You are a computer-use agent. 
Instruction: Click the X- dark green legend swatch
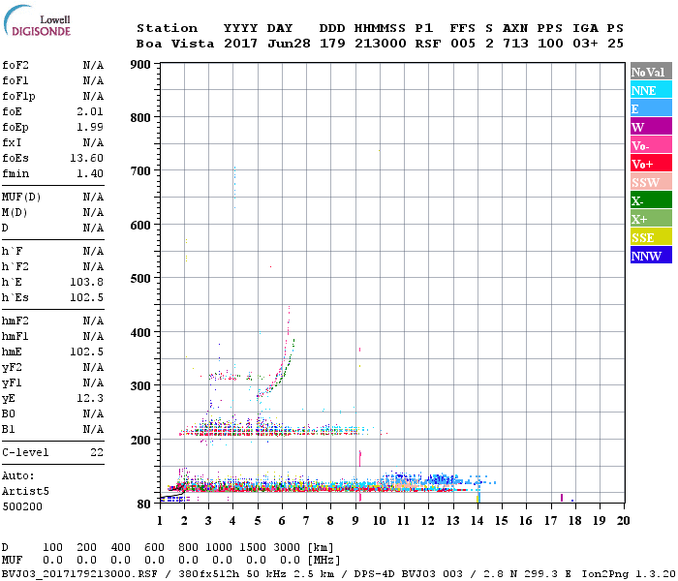(651, 200)
